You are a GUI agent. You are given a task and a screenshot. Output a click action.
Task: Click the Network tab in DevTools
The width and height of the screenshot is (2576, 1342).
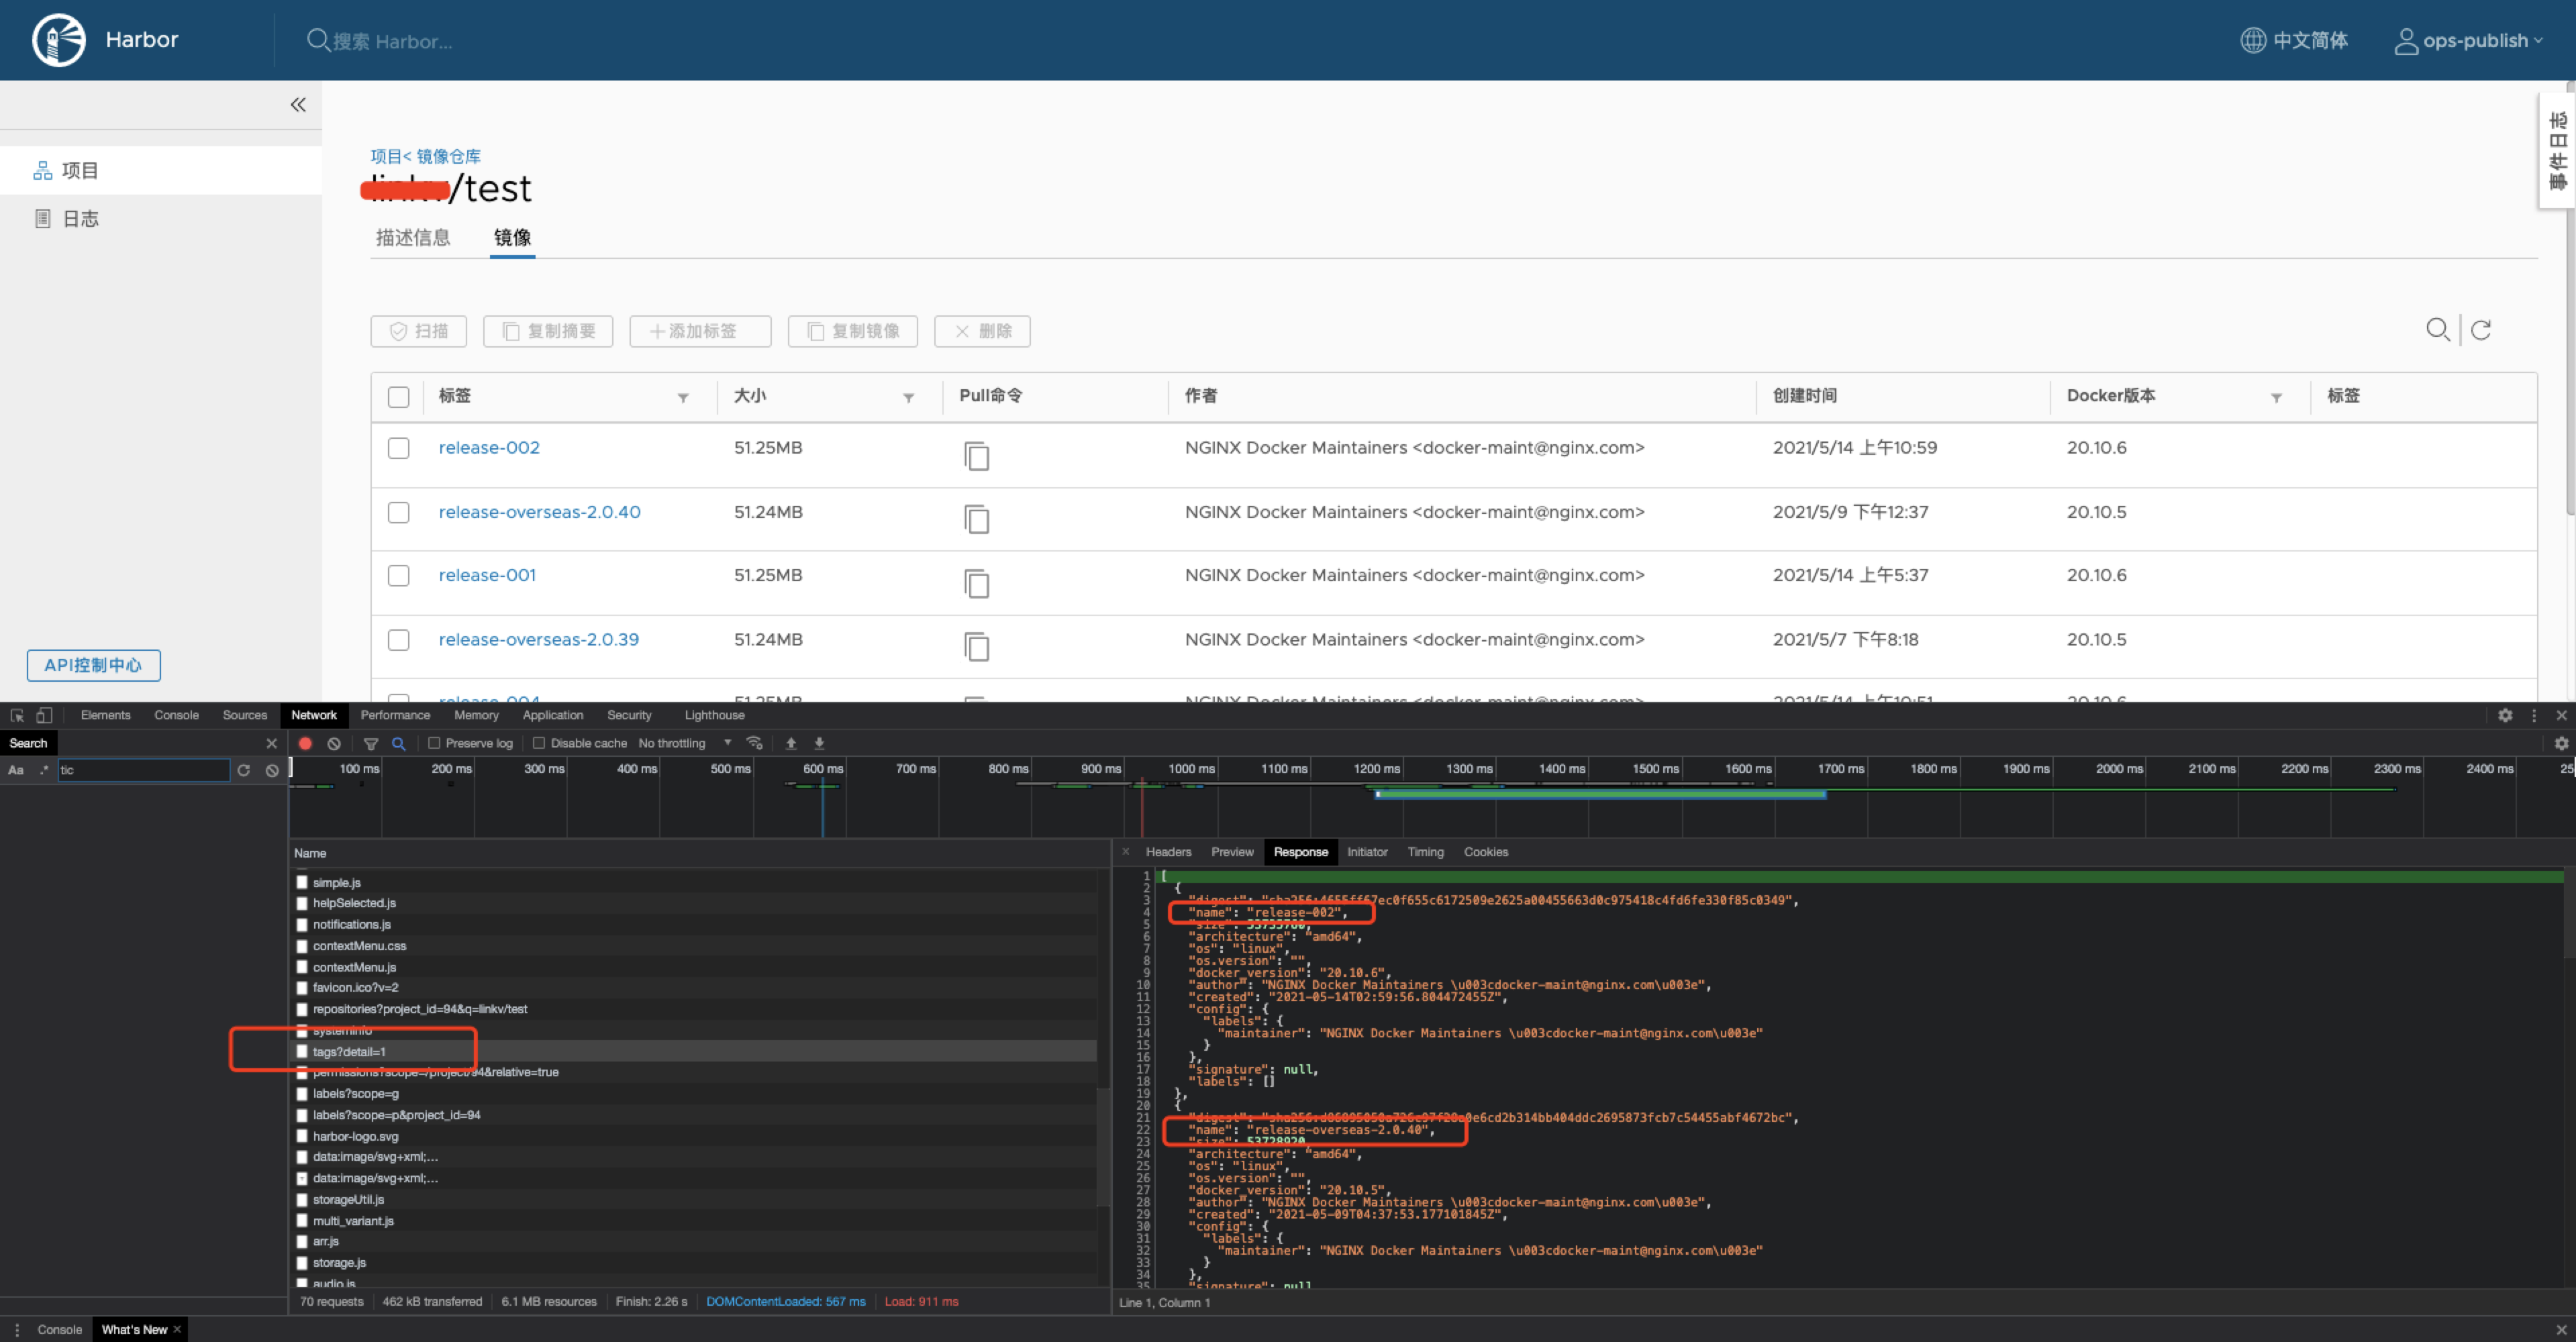[312, 715]
